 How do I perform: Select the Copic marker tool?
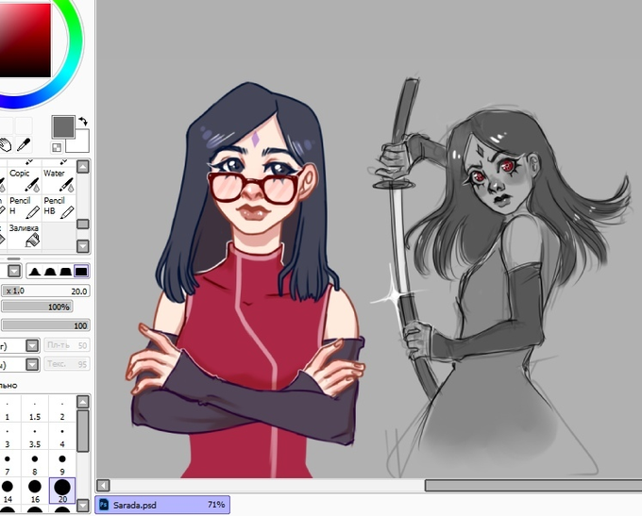[25, 180]
